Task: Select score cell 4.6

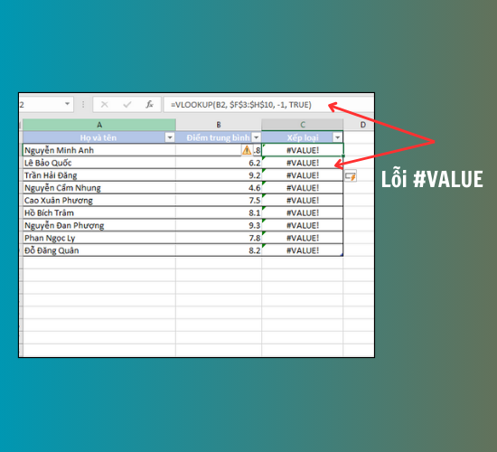Action: click(219, 188)
